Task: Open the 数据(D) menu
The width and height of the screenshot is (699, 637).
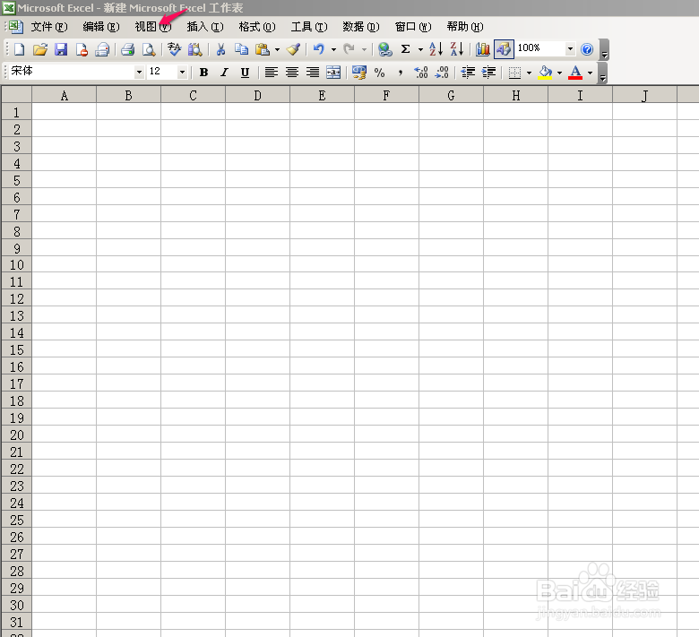Action: (361, 27)
